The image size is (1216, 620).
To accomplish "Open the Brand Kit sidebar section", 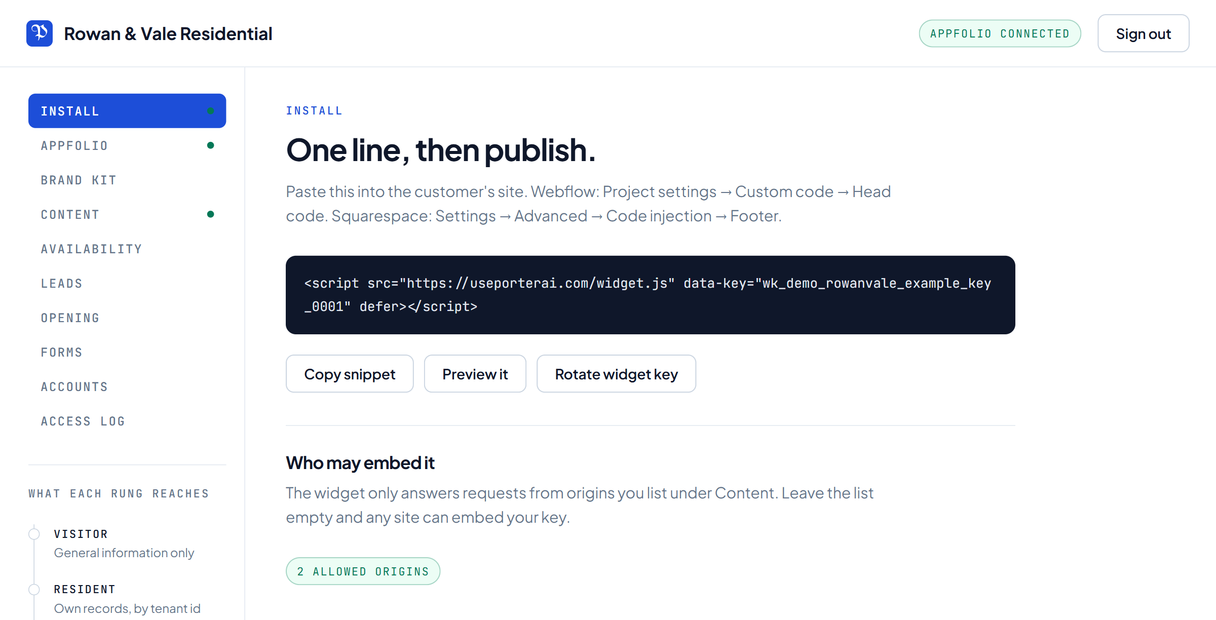I will click(127, 180).
